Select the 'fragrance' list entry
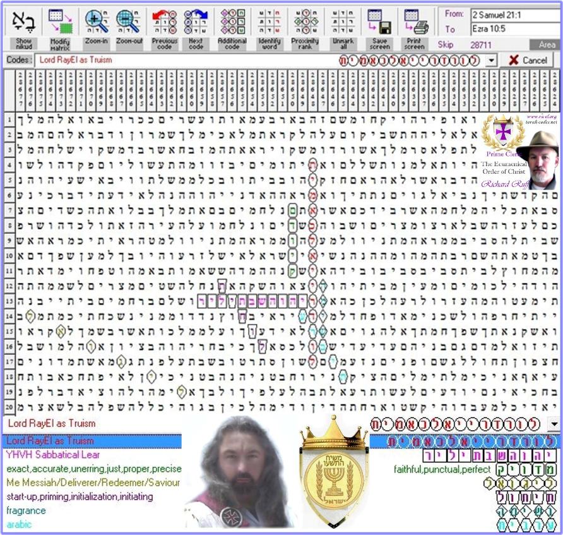Image resolution: width=563 pixels, height=535 pixels. pyautogui.click(x=26, y=510)
